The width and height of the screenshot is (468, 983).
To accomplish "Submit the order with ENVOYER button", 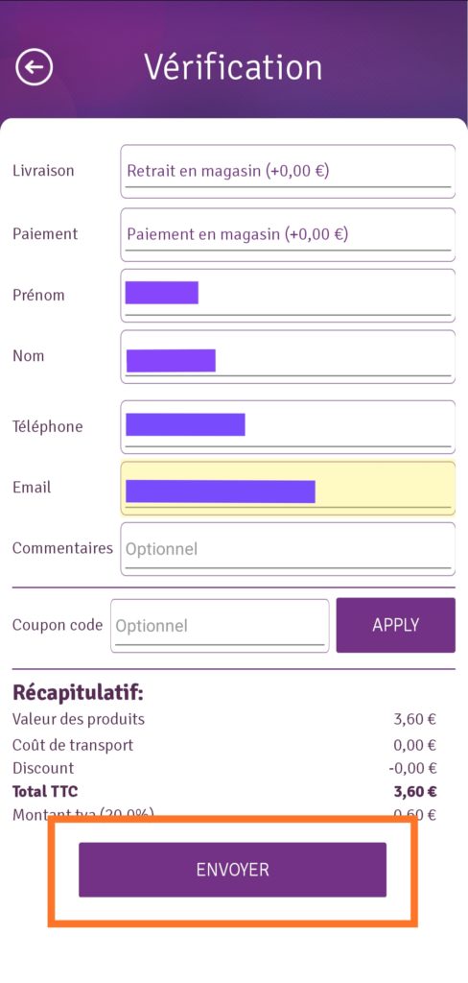I will [232, 870].
